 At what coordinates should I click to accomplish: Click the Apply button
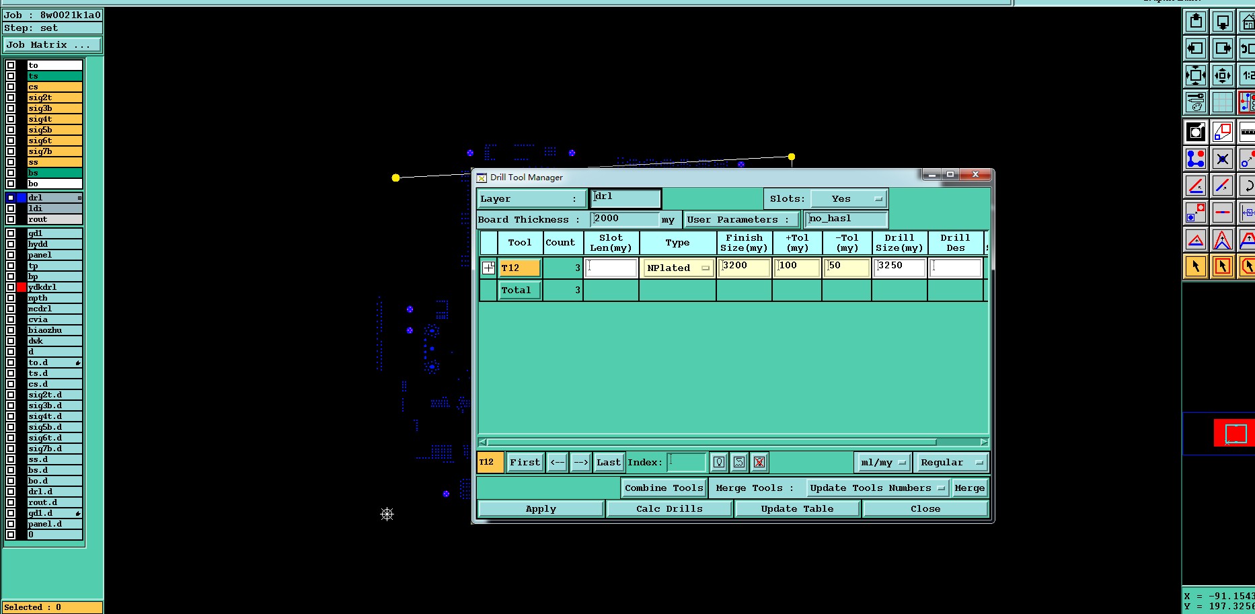pyautogui.click(x=541, y=509)
